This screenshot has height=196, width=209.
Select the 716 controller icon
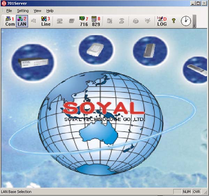(84, 21)
